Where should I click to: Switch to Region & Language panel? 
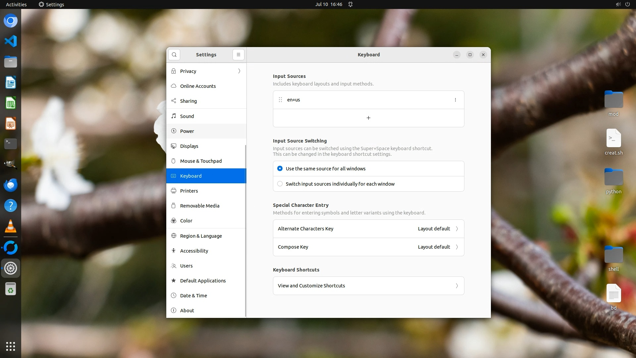[201, 236]
